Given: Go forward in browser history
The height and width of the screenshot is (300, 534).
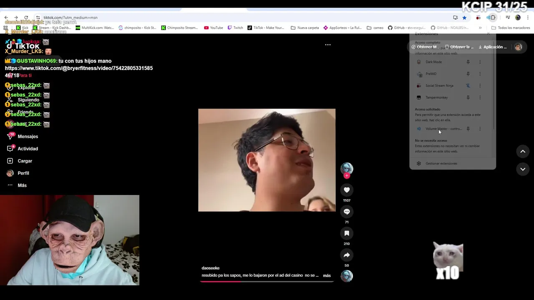Looking at the screenshot, I should (16, 17).
